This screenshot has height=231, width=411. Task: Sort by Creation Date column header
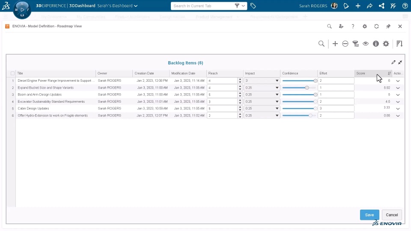pyautogui.click(x=151, y=73)
